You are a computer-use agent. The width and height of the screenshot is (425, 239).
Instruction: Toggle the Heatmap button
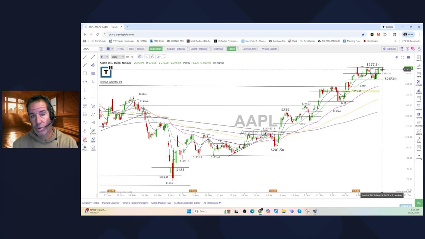click(x=217, y=49)
